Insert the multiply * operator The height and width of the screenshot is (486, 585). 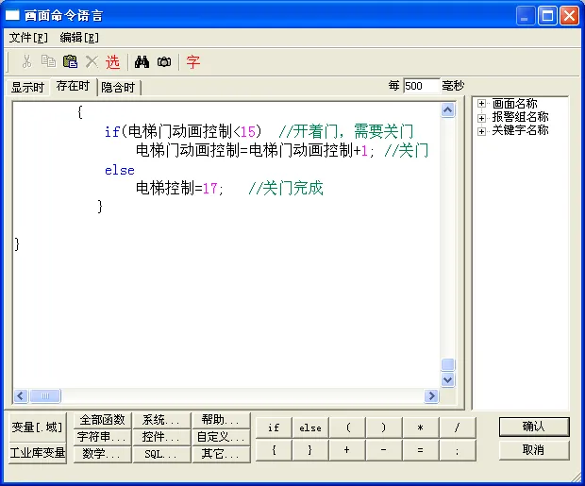coord(421,427)
